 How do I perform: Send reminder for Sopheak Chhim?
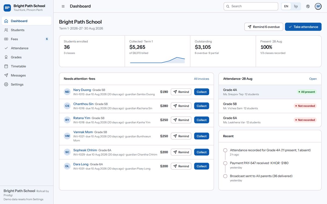click(x=181, y=152)
